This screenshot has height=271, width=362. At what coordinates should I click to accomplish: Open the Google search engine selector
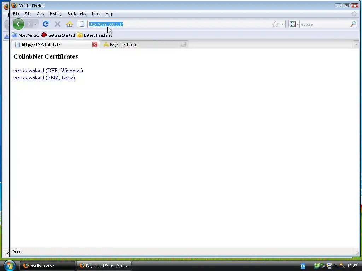[294, 24]
